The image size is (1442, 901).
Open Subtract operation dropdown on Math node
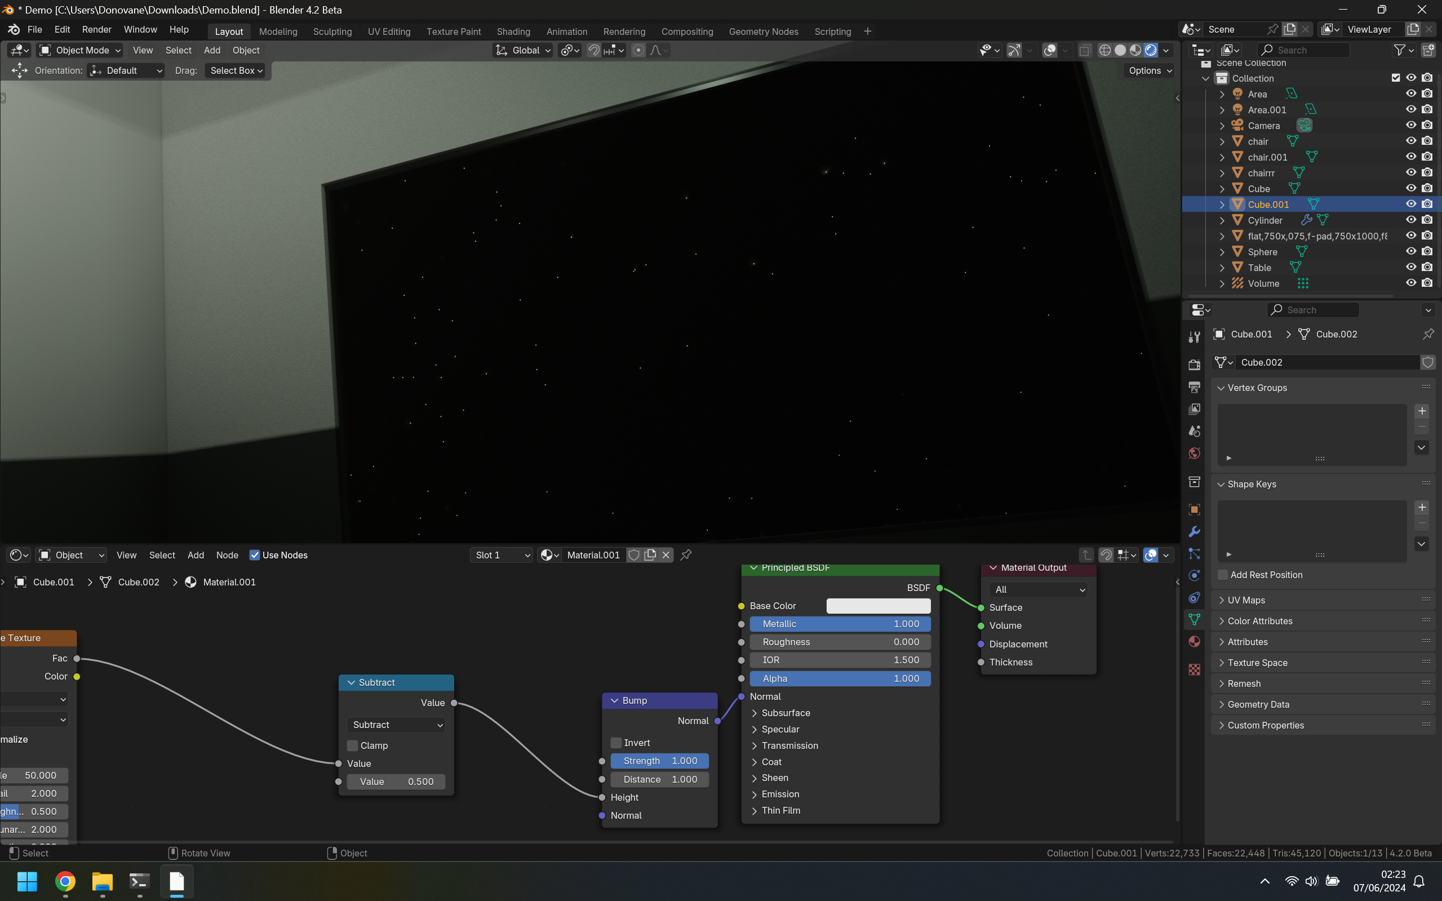pos(396,725)
